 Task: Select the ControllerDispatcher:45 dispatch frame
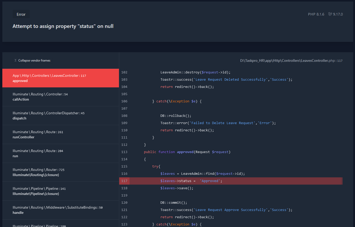point(61,116)
